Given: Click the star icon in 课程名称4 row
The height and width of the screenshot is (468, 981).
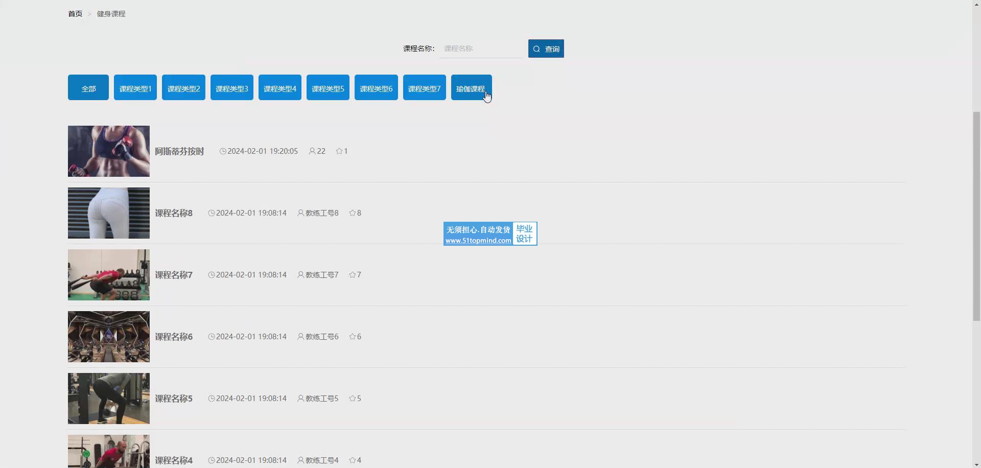Looking at the screenshot, I should [353, 460].
